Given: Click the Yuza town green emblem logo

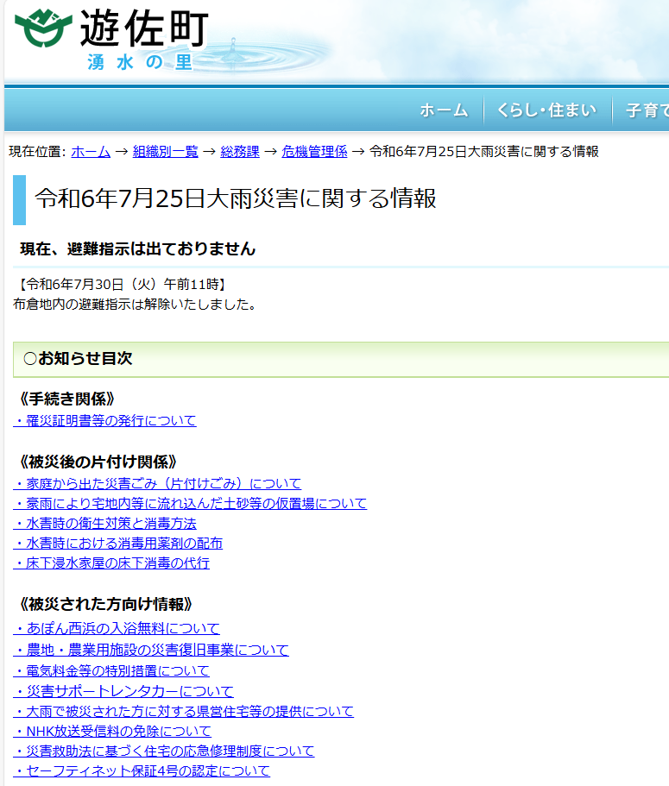Looking at the screenshot, I should [43, 28].
